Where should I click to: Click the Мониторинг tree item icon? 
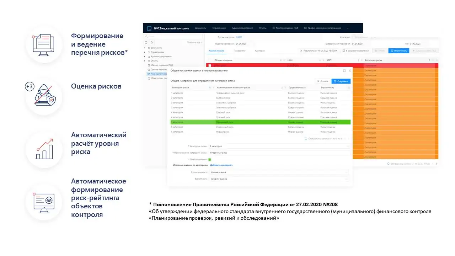[x=149, y=78]
